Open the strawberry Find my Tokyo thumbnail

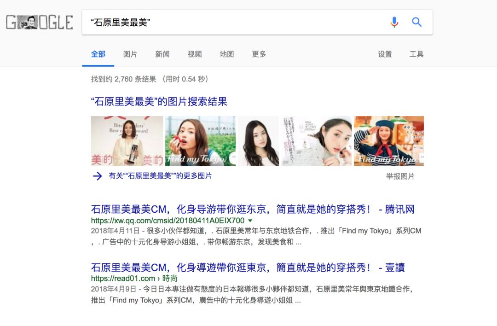[200, 141]
